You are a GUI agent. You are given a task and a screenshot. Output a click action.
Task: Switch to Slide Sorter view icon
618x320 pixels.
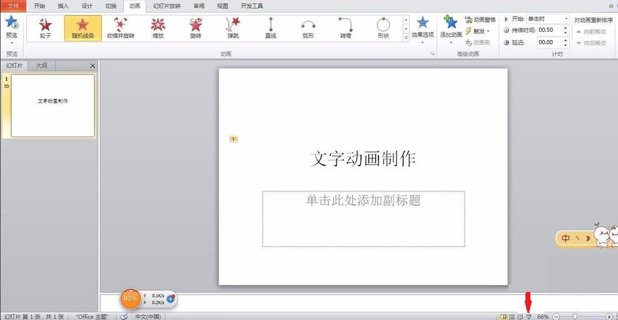pyautogui.click(x=512, y=316)
